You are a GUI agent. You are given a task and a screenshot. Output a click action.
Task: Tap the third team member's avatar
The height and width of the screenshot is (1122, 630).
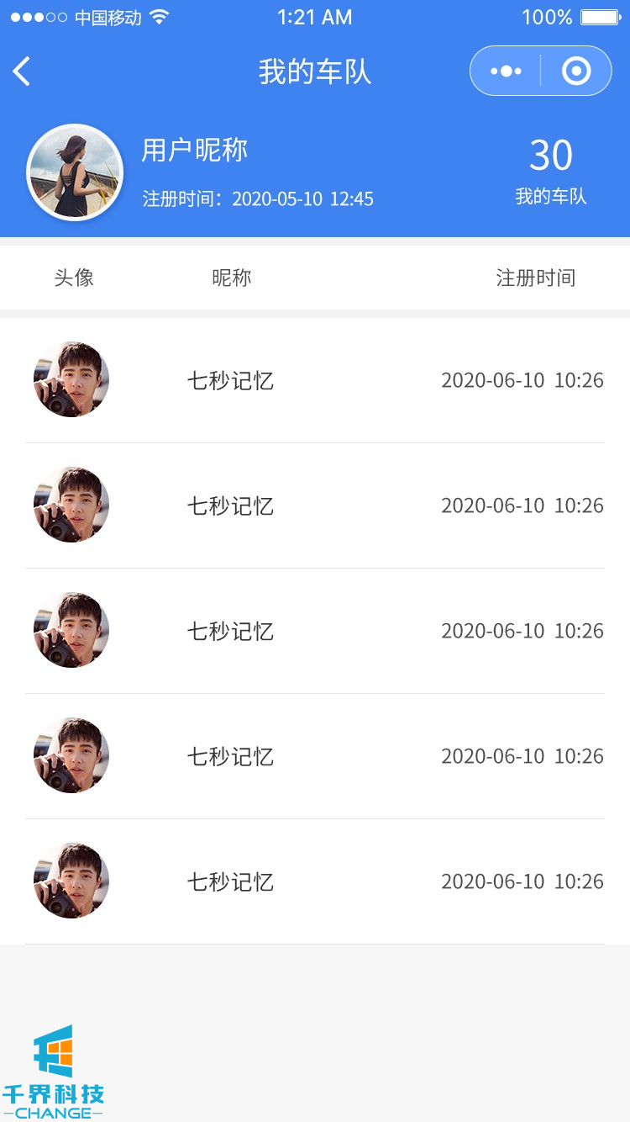coord(71,630)
